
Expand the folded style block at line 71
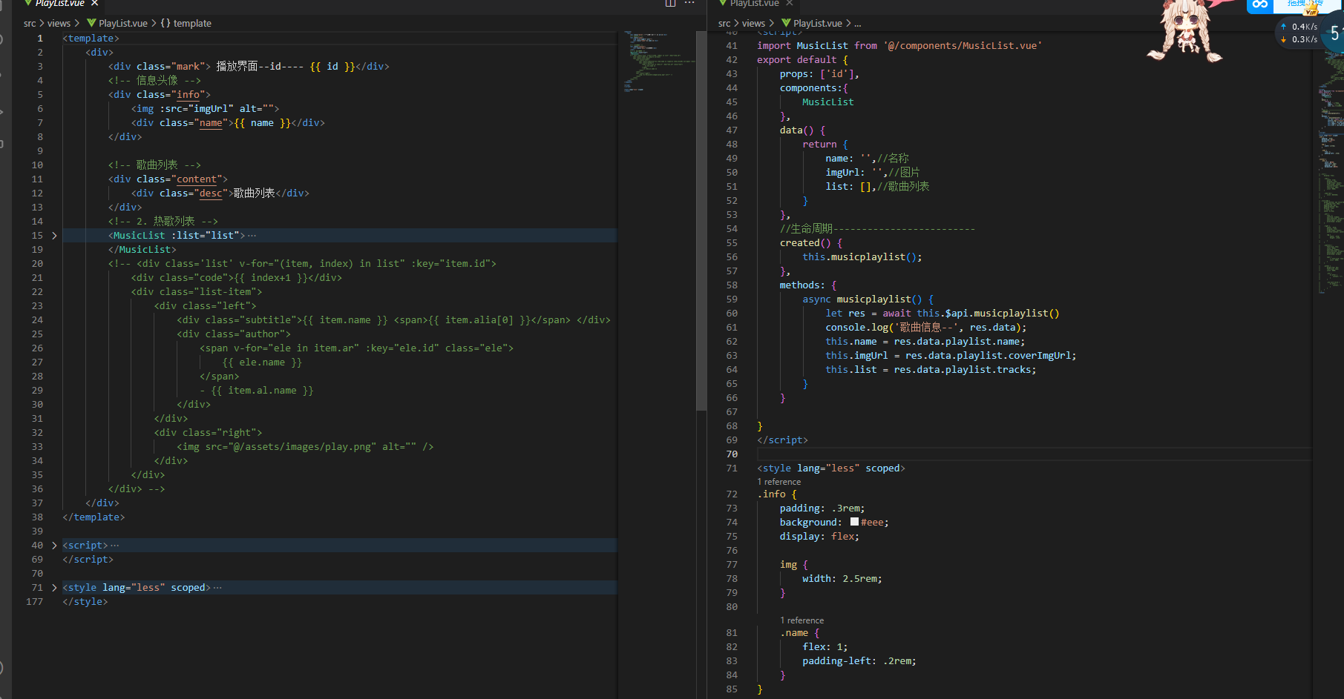coord(54,588)
